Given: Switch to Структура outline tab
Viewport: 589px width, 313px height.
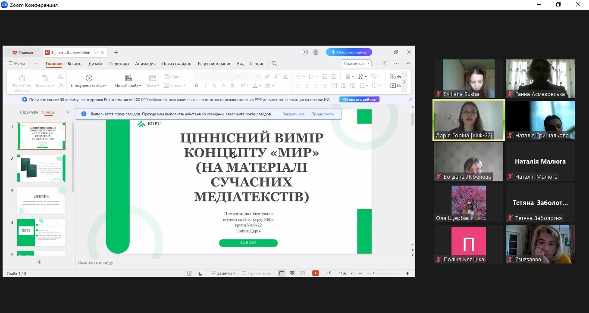Looking at the screenshot, I should point(29,112).
